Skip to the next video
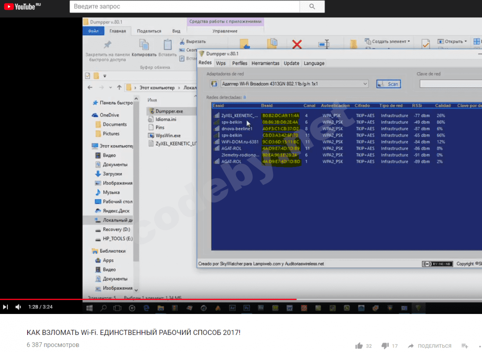This screenshot has height=352, width=482. pyautogui.click(x=5, y=307)
